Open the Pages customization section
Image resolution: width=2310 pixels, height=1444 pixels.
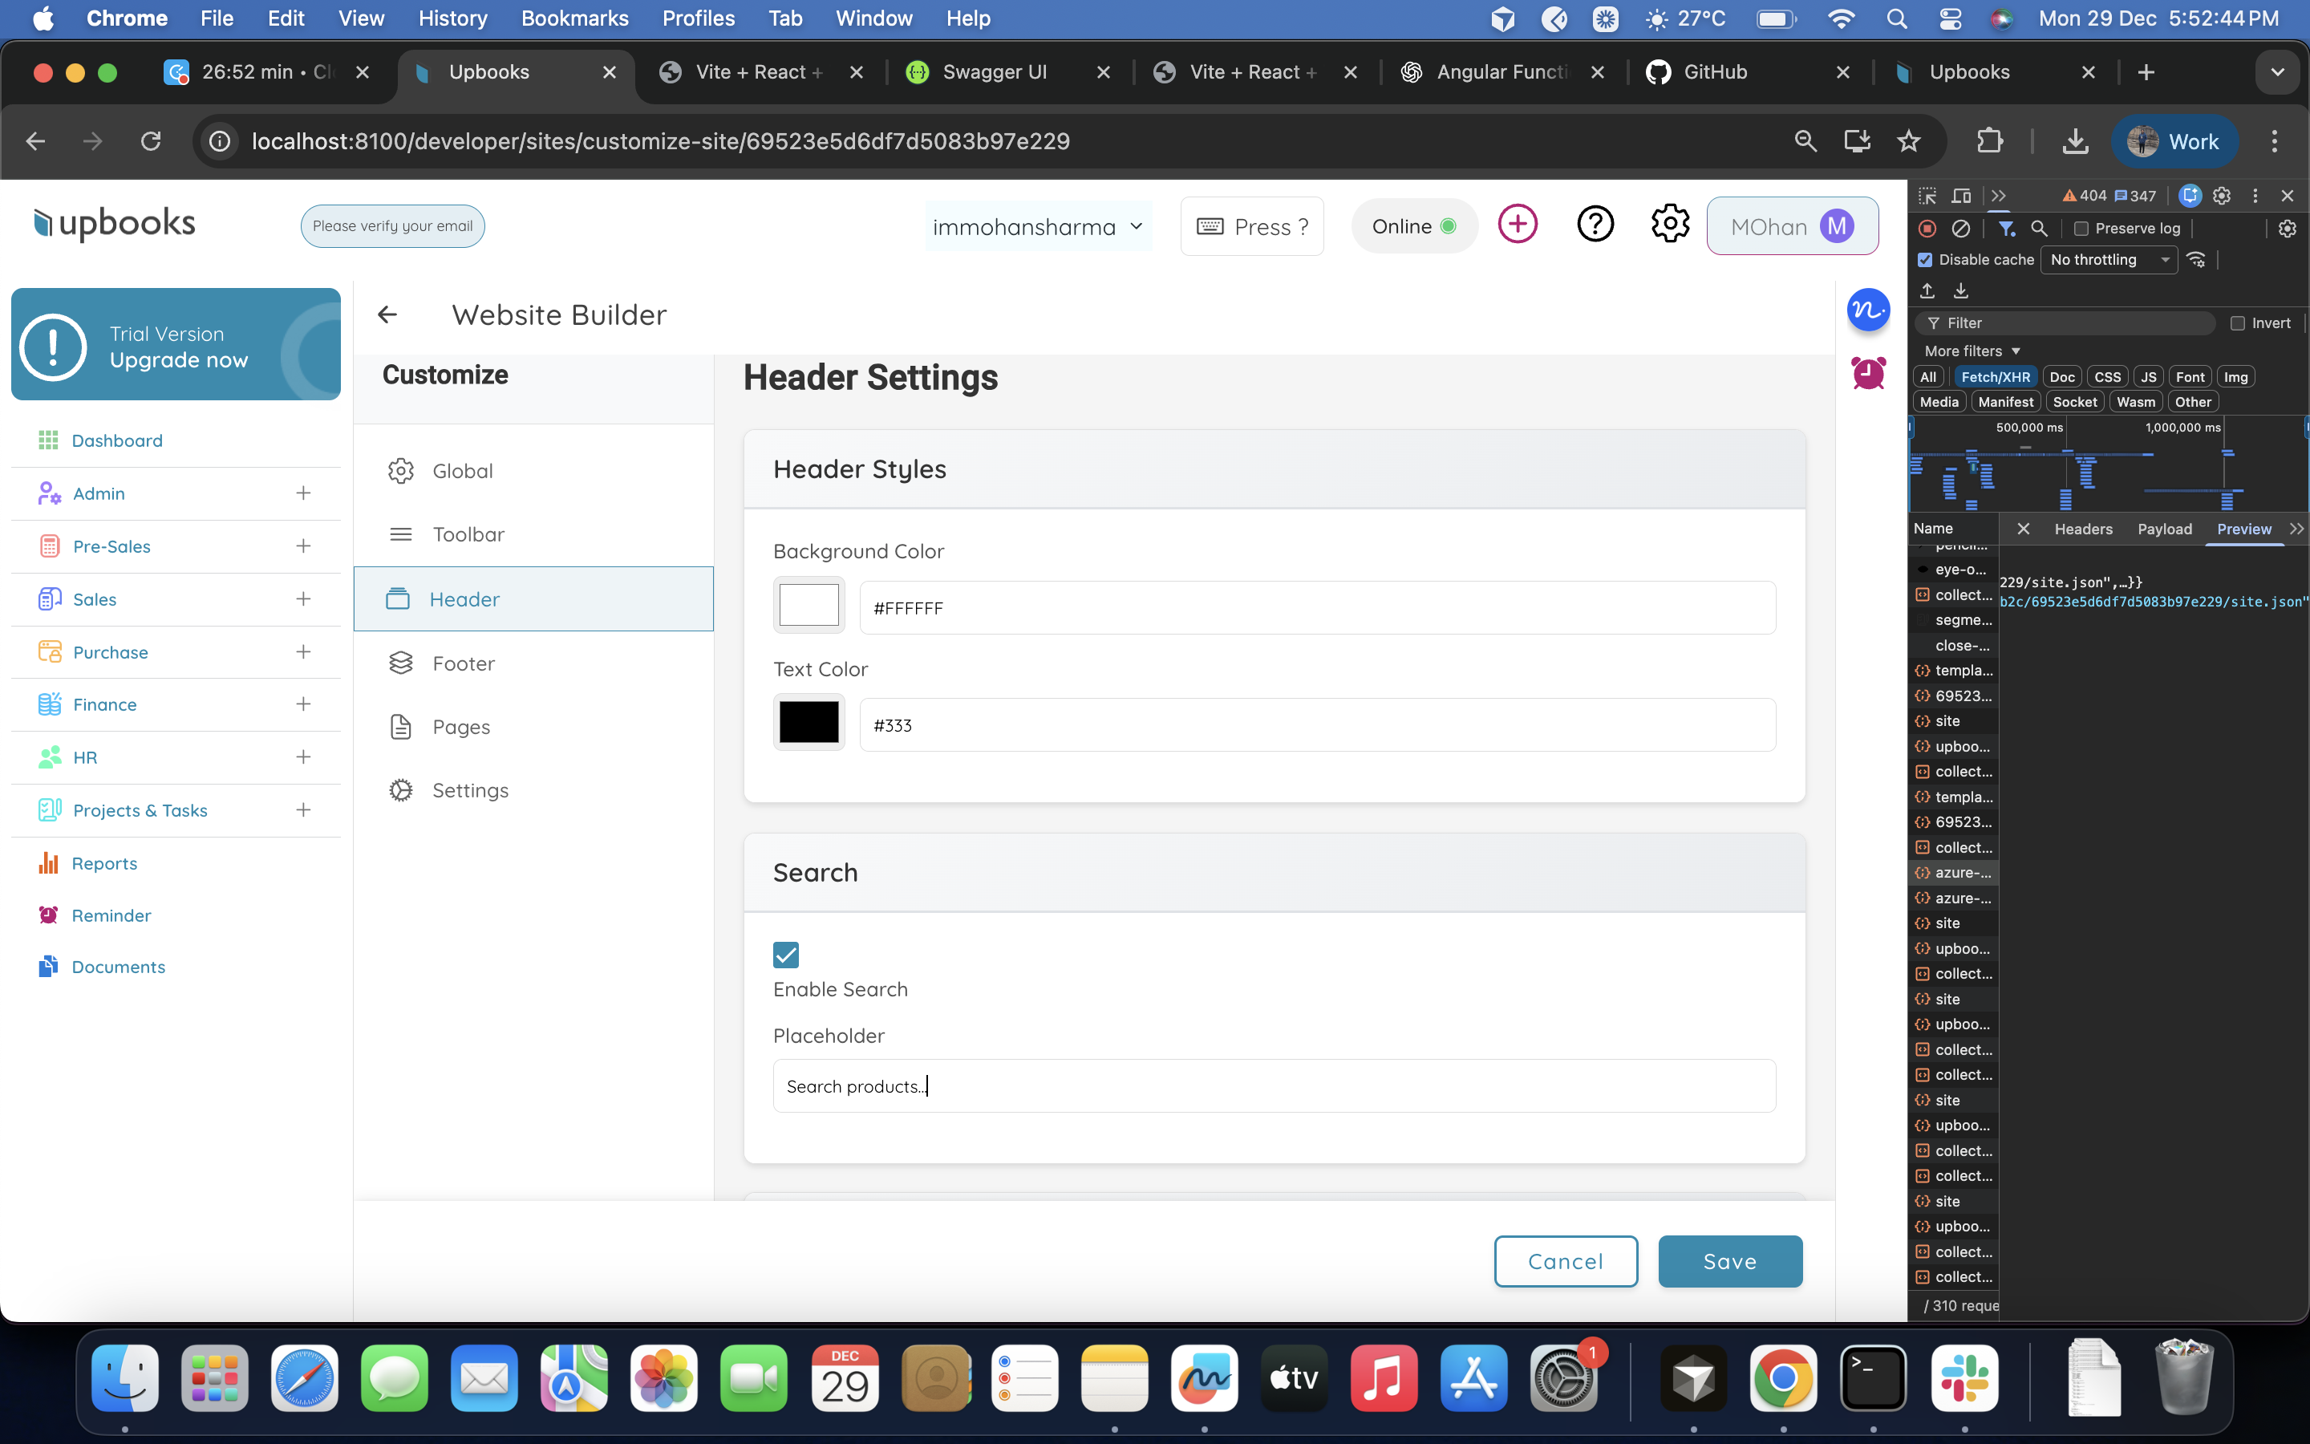(462, 726)
